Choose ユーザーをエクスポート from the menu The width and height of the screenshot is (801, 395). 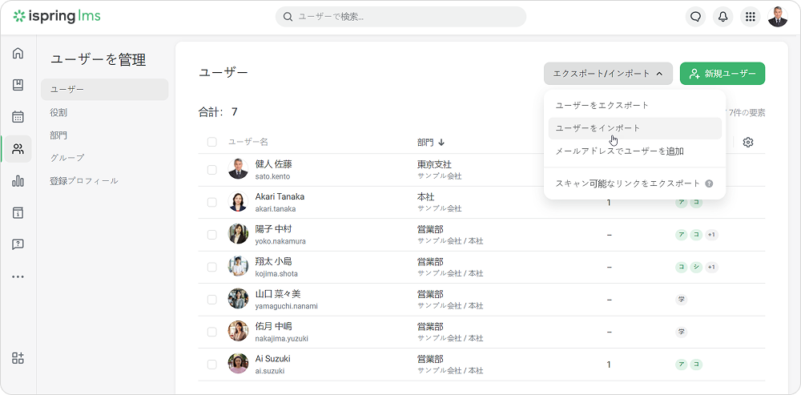click(x=602, y=105)
